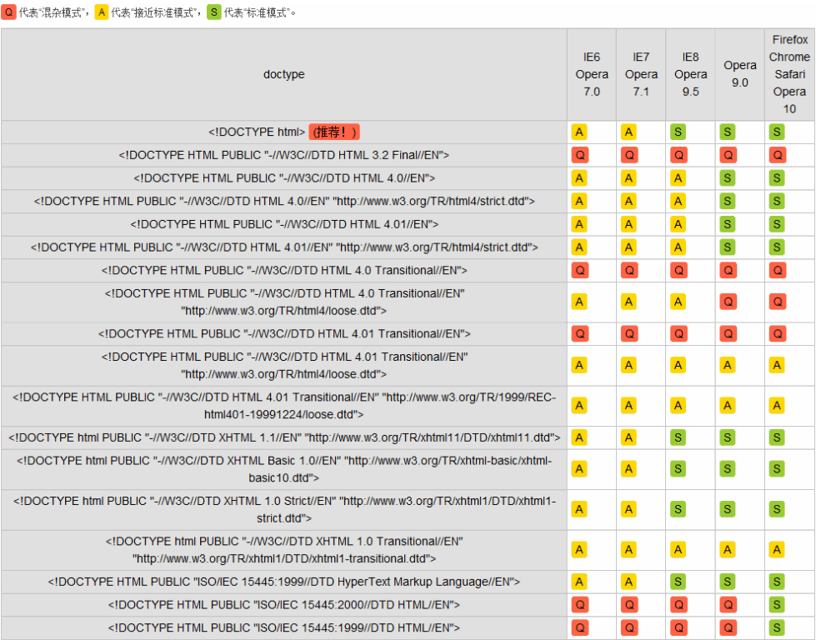The image size is (816, 640).
Task: Click the XHTML Basic 1.0//EN doctype text
Action: [x=284, y=469]
